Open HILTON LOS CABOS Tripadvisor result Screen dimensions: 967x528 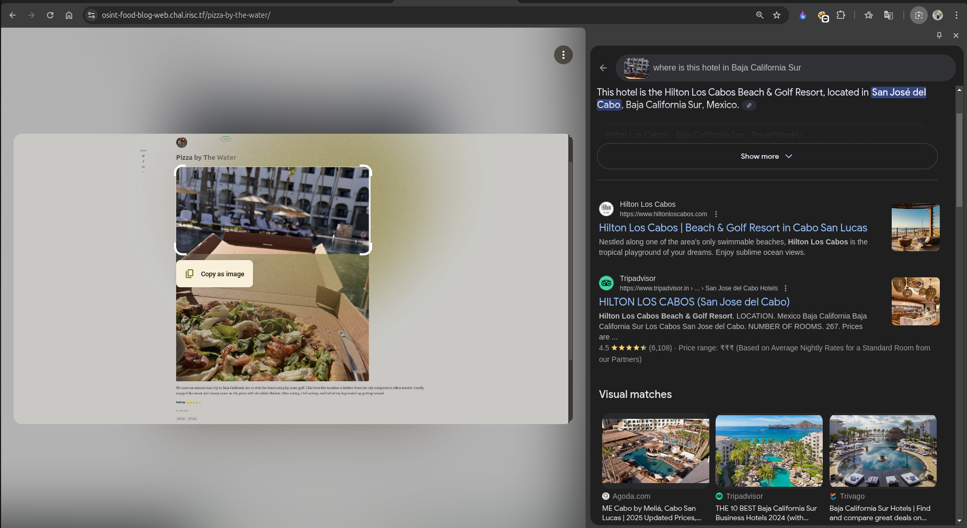694,302
